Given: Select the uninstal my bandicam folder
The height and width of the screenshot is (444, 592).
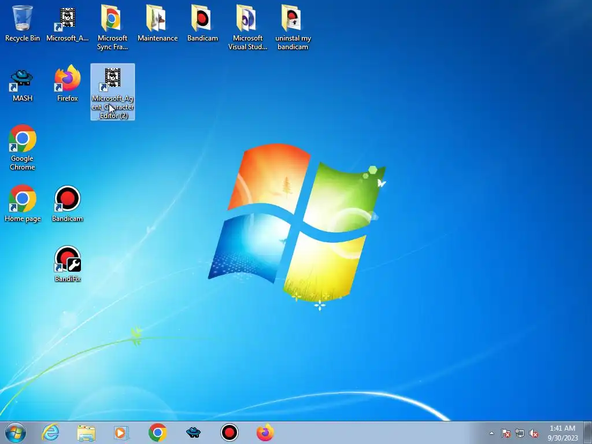Looking at the screenshot, I should click(x=293, y=27).
